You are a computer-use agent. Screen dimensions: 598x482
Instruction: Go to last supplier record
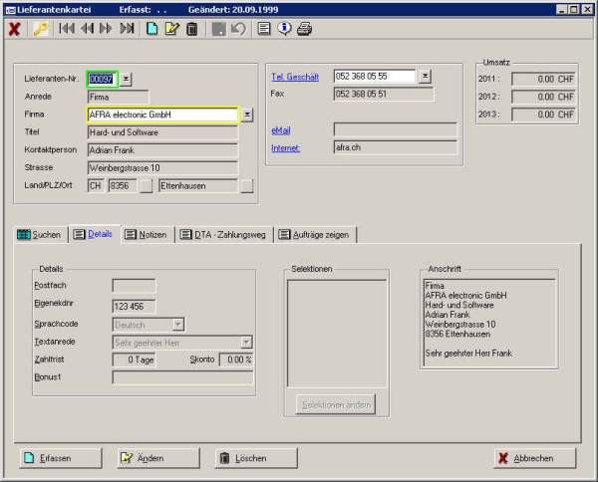[127, 29]
